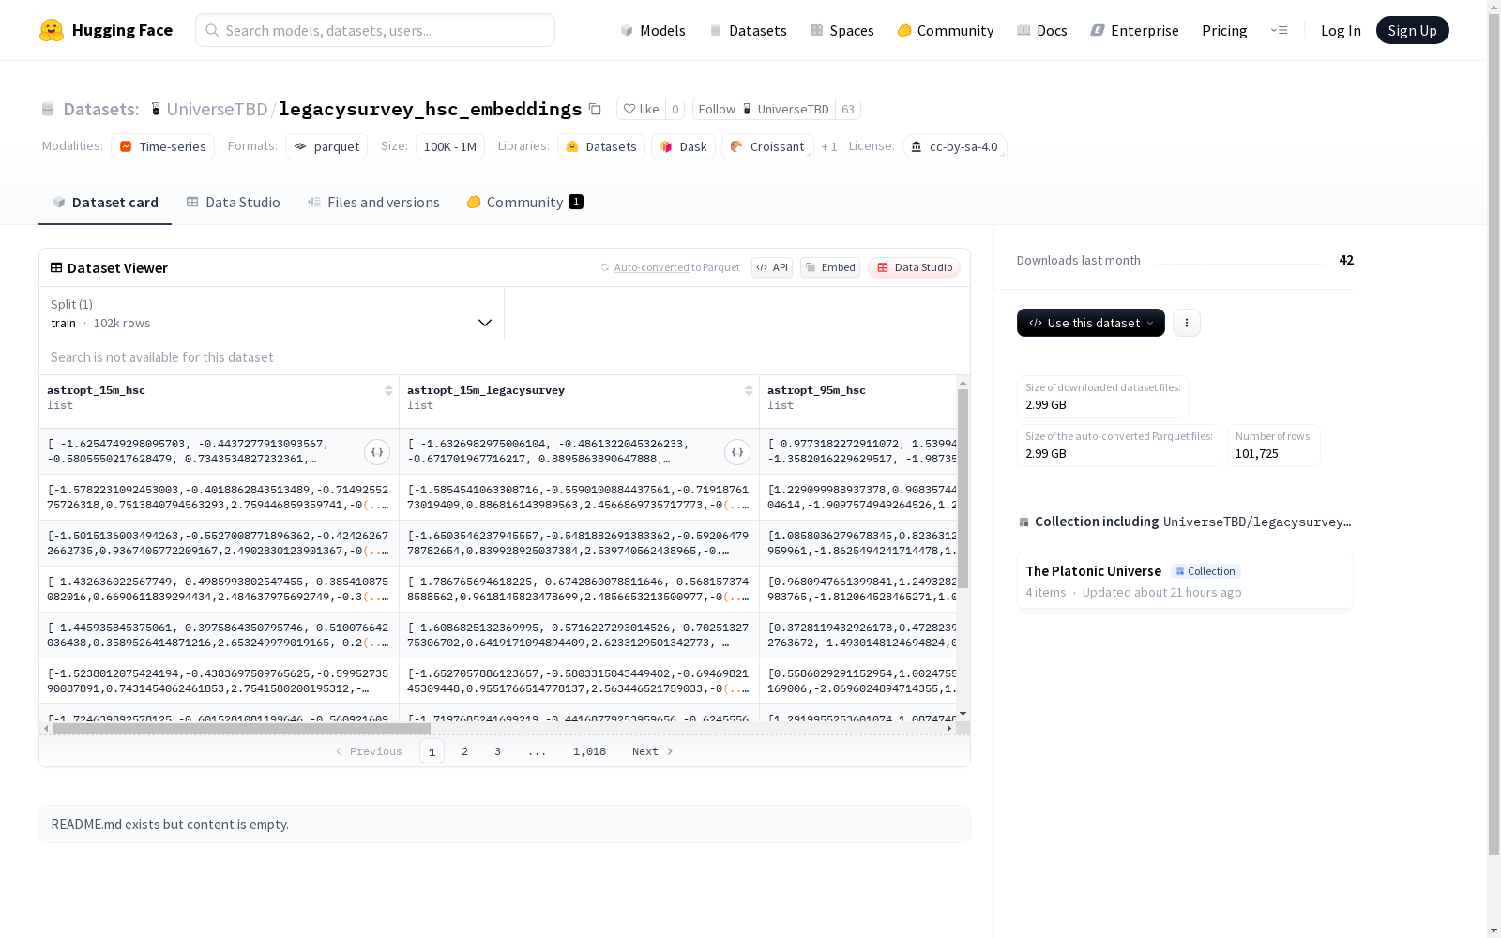The height and width of the screenshot is (938, 1501).
Task: Switch to the Dataset card tab
Action: [105, 202]
